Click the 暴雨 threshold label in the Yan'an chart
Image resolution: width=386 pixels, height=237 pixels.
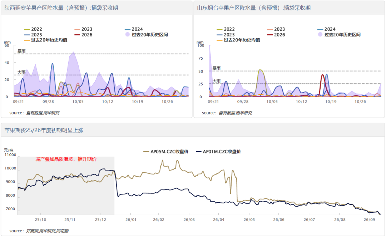[x=21, y=51]
